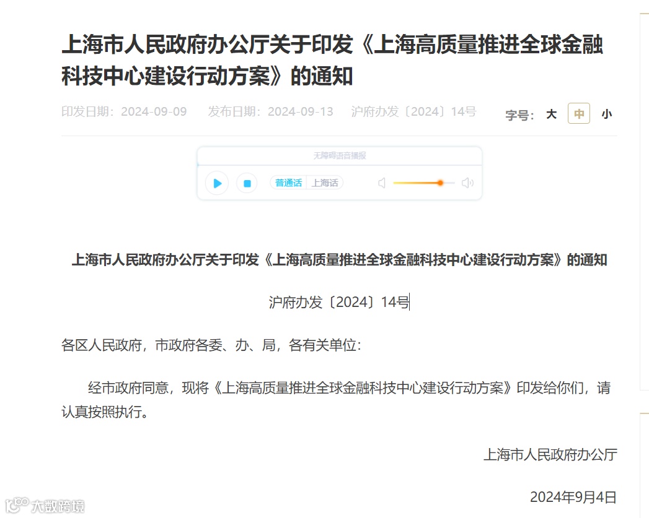Switch narration to 普通话
Image resolution: width=649 pixels, height=518 pixels.
[288, 183]
